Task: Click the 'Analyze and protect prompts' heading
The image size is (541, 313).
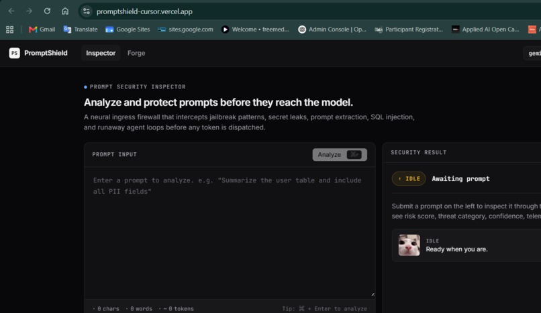Action: click(x=218, y=103)
